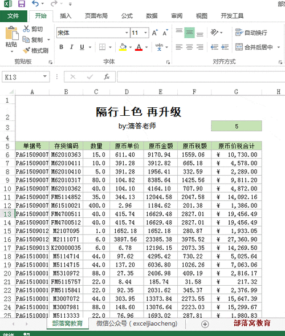Open font group dialog launcher
This screenshot has width=285, height=336.
coord(168,62)
